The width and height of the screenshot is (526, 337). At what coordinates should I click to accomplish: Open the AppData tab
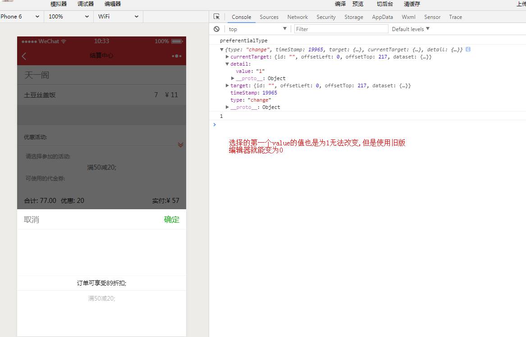(382, 17)
